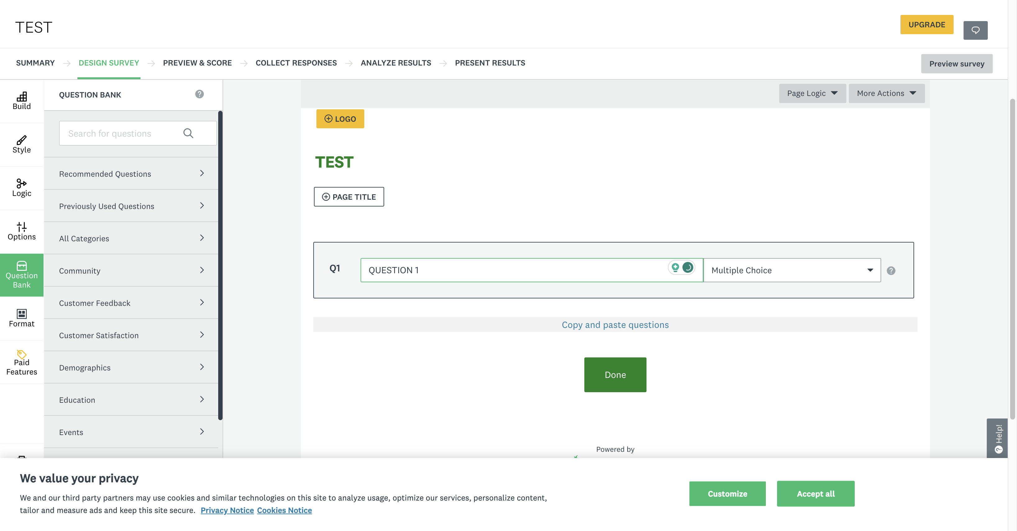Expand Recommended Questions category

(x=131, y=174)
